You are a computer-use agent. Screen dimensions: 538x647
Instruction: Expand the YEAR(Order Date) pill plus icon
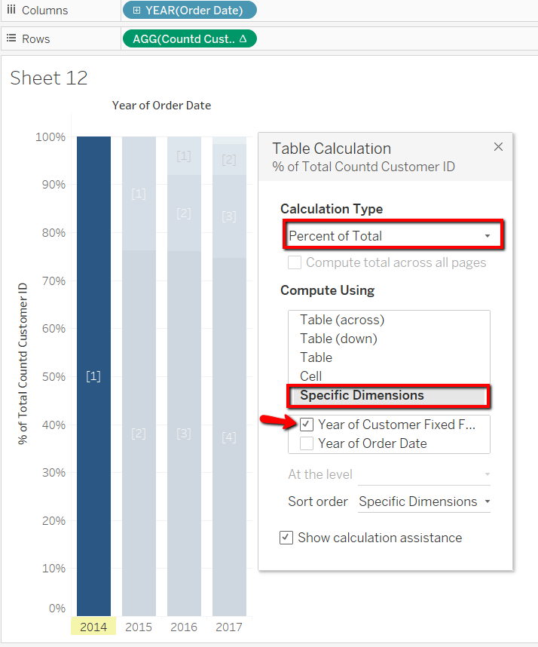tap(136, 11)
